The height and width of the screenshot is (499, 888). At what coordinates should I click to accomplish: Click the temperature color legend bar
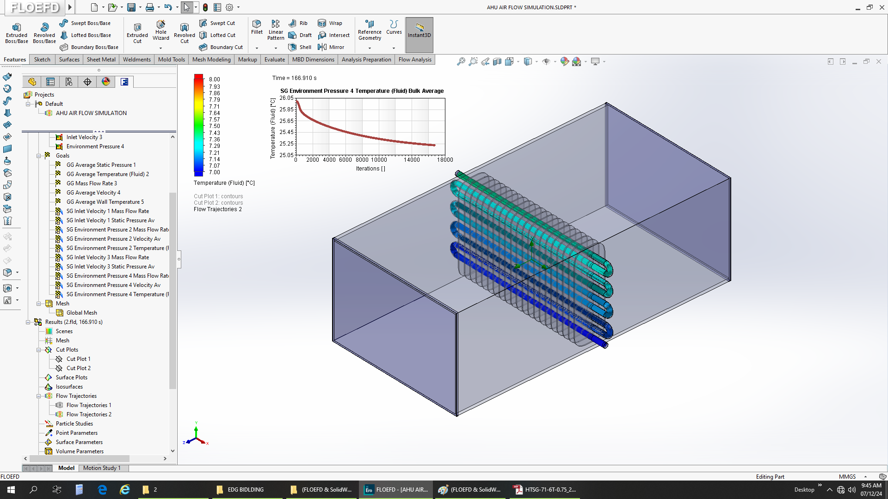tap(198, 125)
